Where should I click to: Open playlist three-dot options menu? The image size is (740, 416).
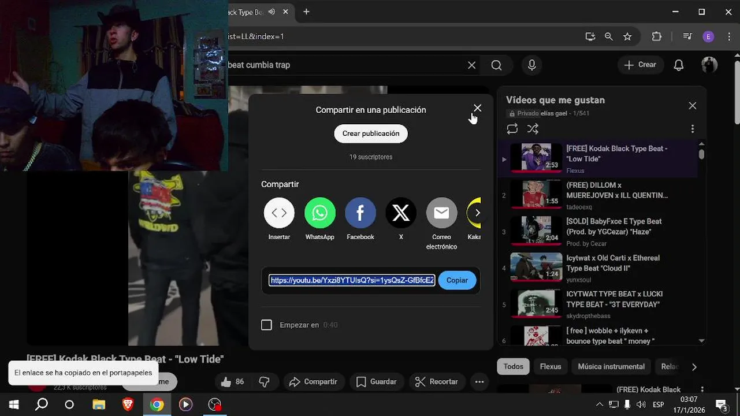tap(692, 129)
